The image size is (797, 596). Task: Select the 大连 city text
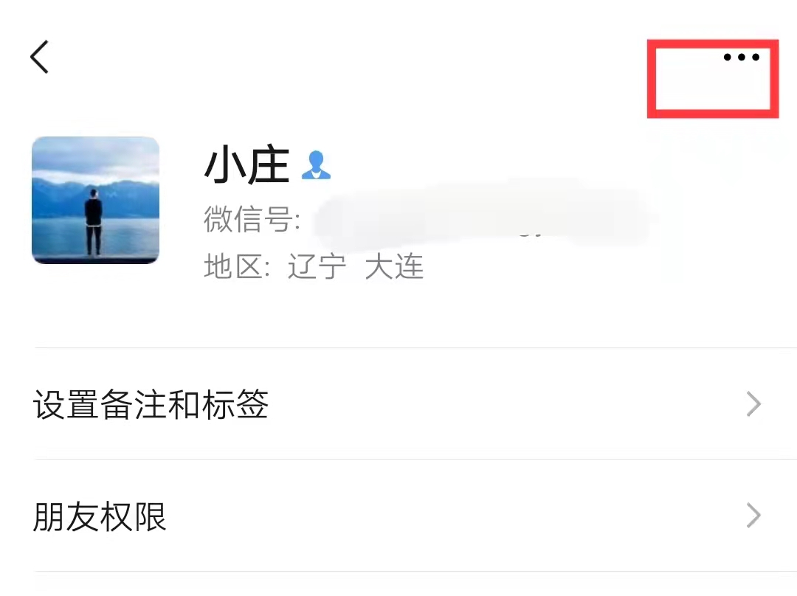pos(394,266)
